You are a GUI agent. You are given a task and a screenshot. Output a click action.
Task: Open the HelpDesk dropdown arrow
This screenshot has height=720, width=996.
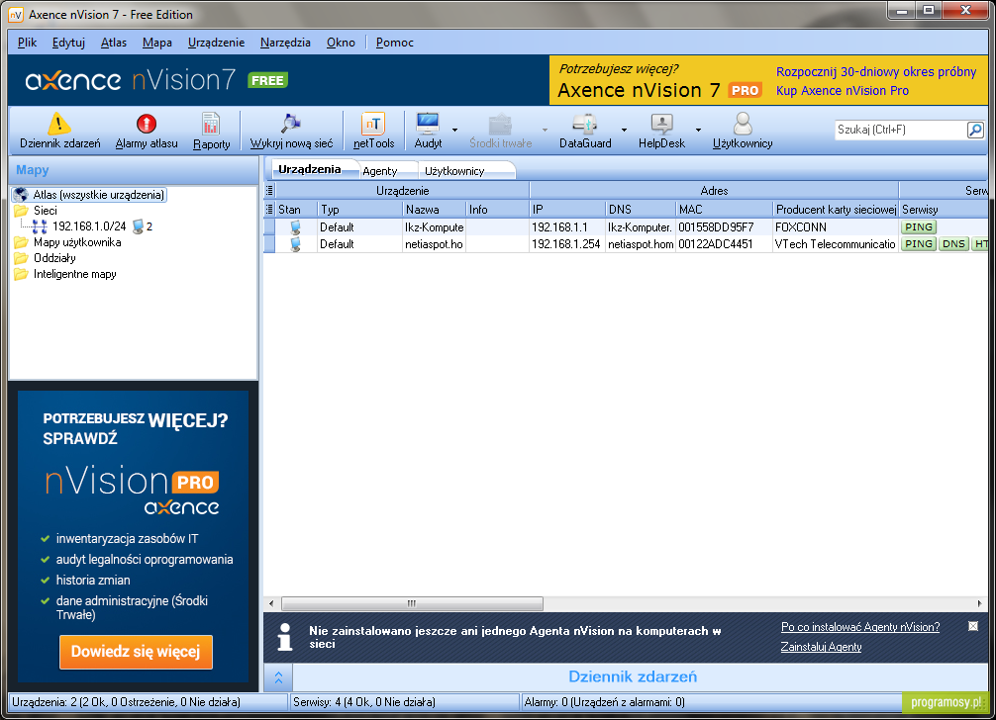coord(698,130)
